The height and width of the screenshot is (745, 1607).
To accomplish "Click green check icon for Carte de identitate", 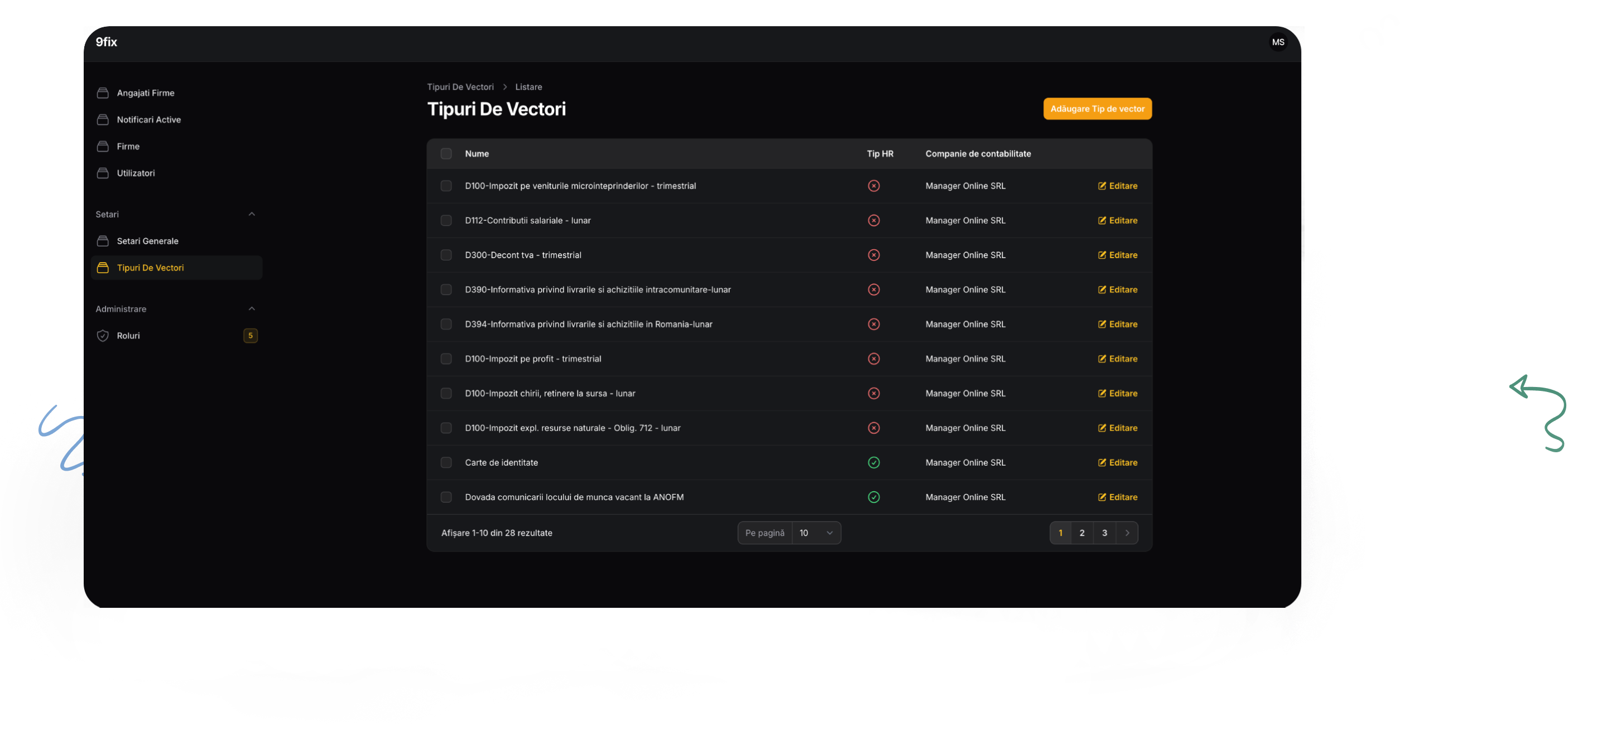I will point(873,463).
